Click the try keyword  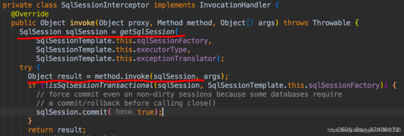tap(25, 68)
